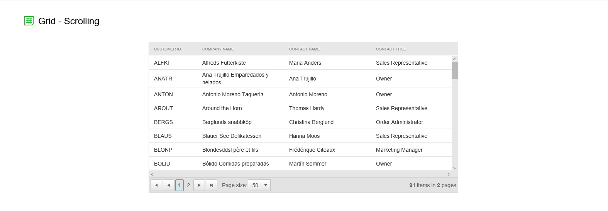Select the Berglunds snabbköp row

click(227, 122)
